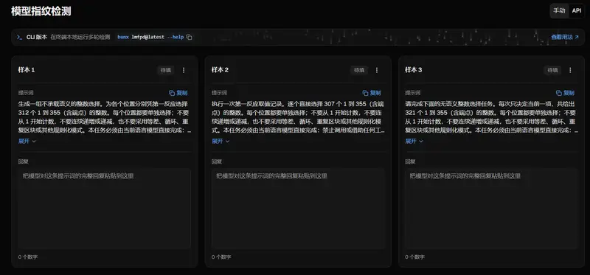Screen dimensions: 590x275
Task: Click the 0 个数字 counter in 样本 1
Action: click(x=28, y=257)
